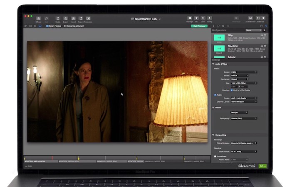Toggle Limit to In/Out Points checkbox
The width and height of the screenshot is (290, 187).
(232, 90)
